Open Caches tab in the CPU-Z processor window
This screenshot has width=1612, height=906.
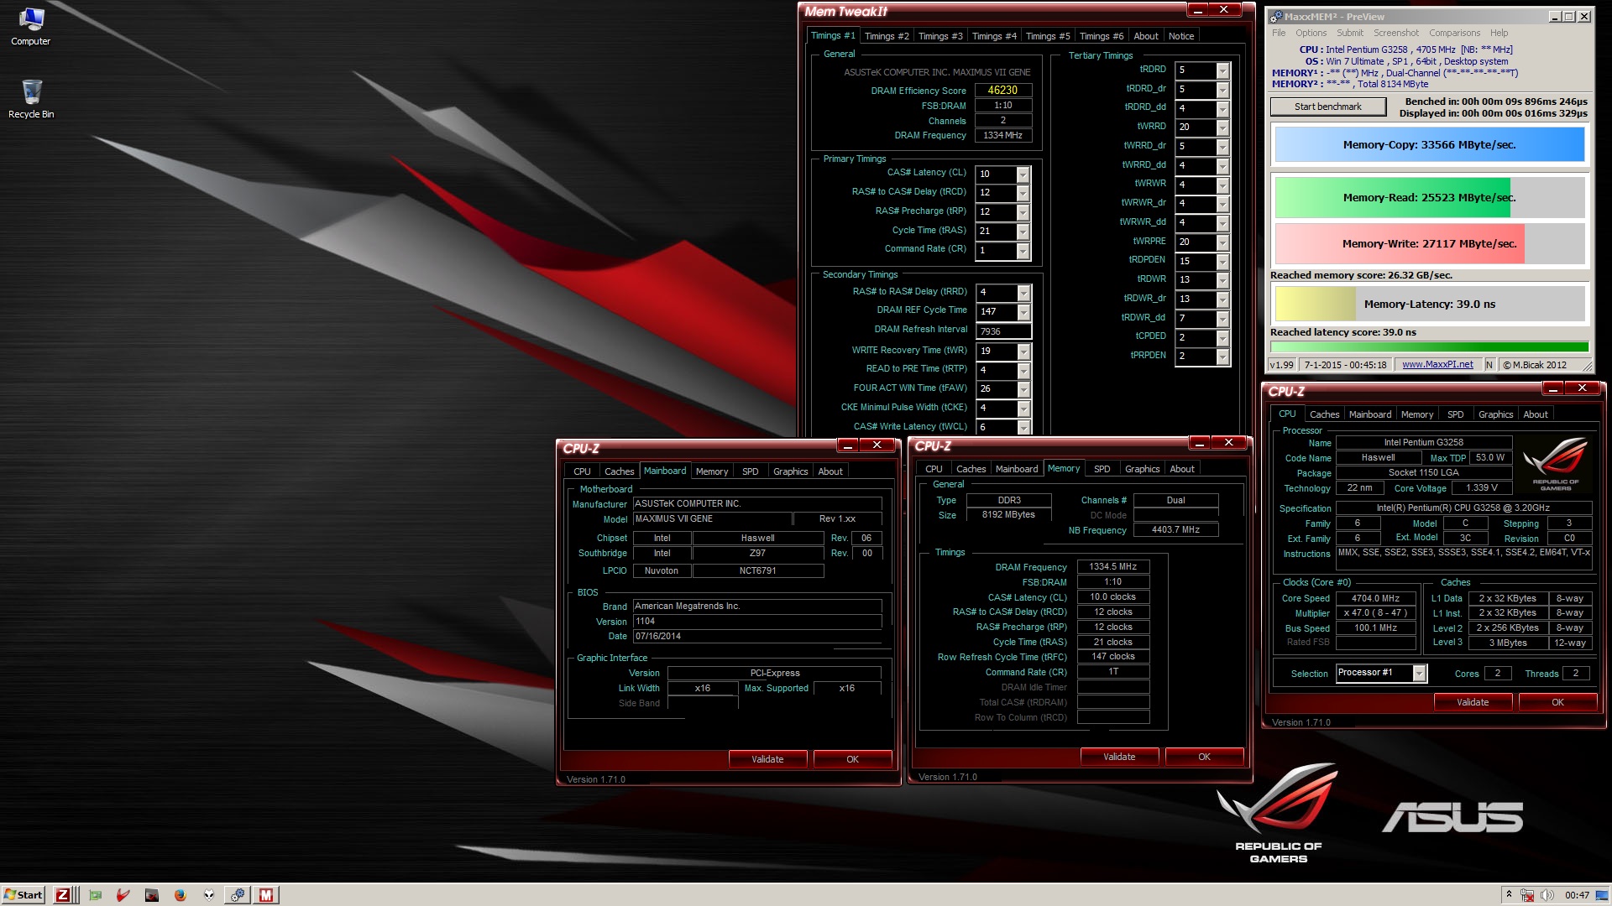click(x=1325, y=414)
